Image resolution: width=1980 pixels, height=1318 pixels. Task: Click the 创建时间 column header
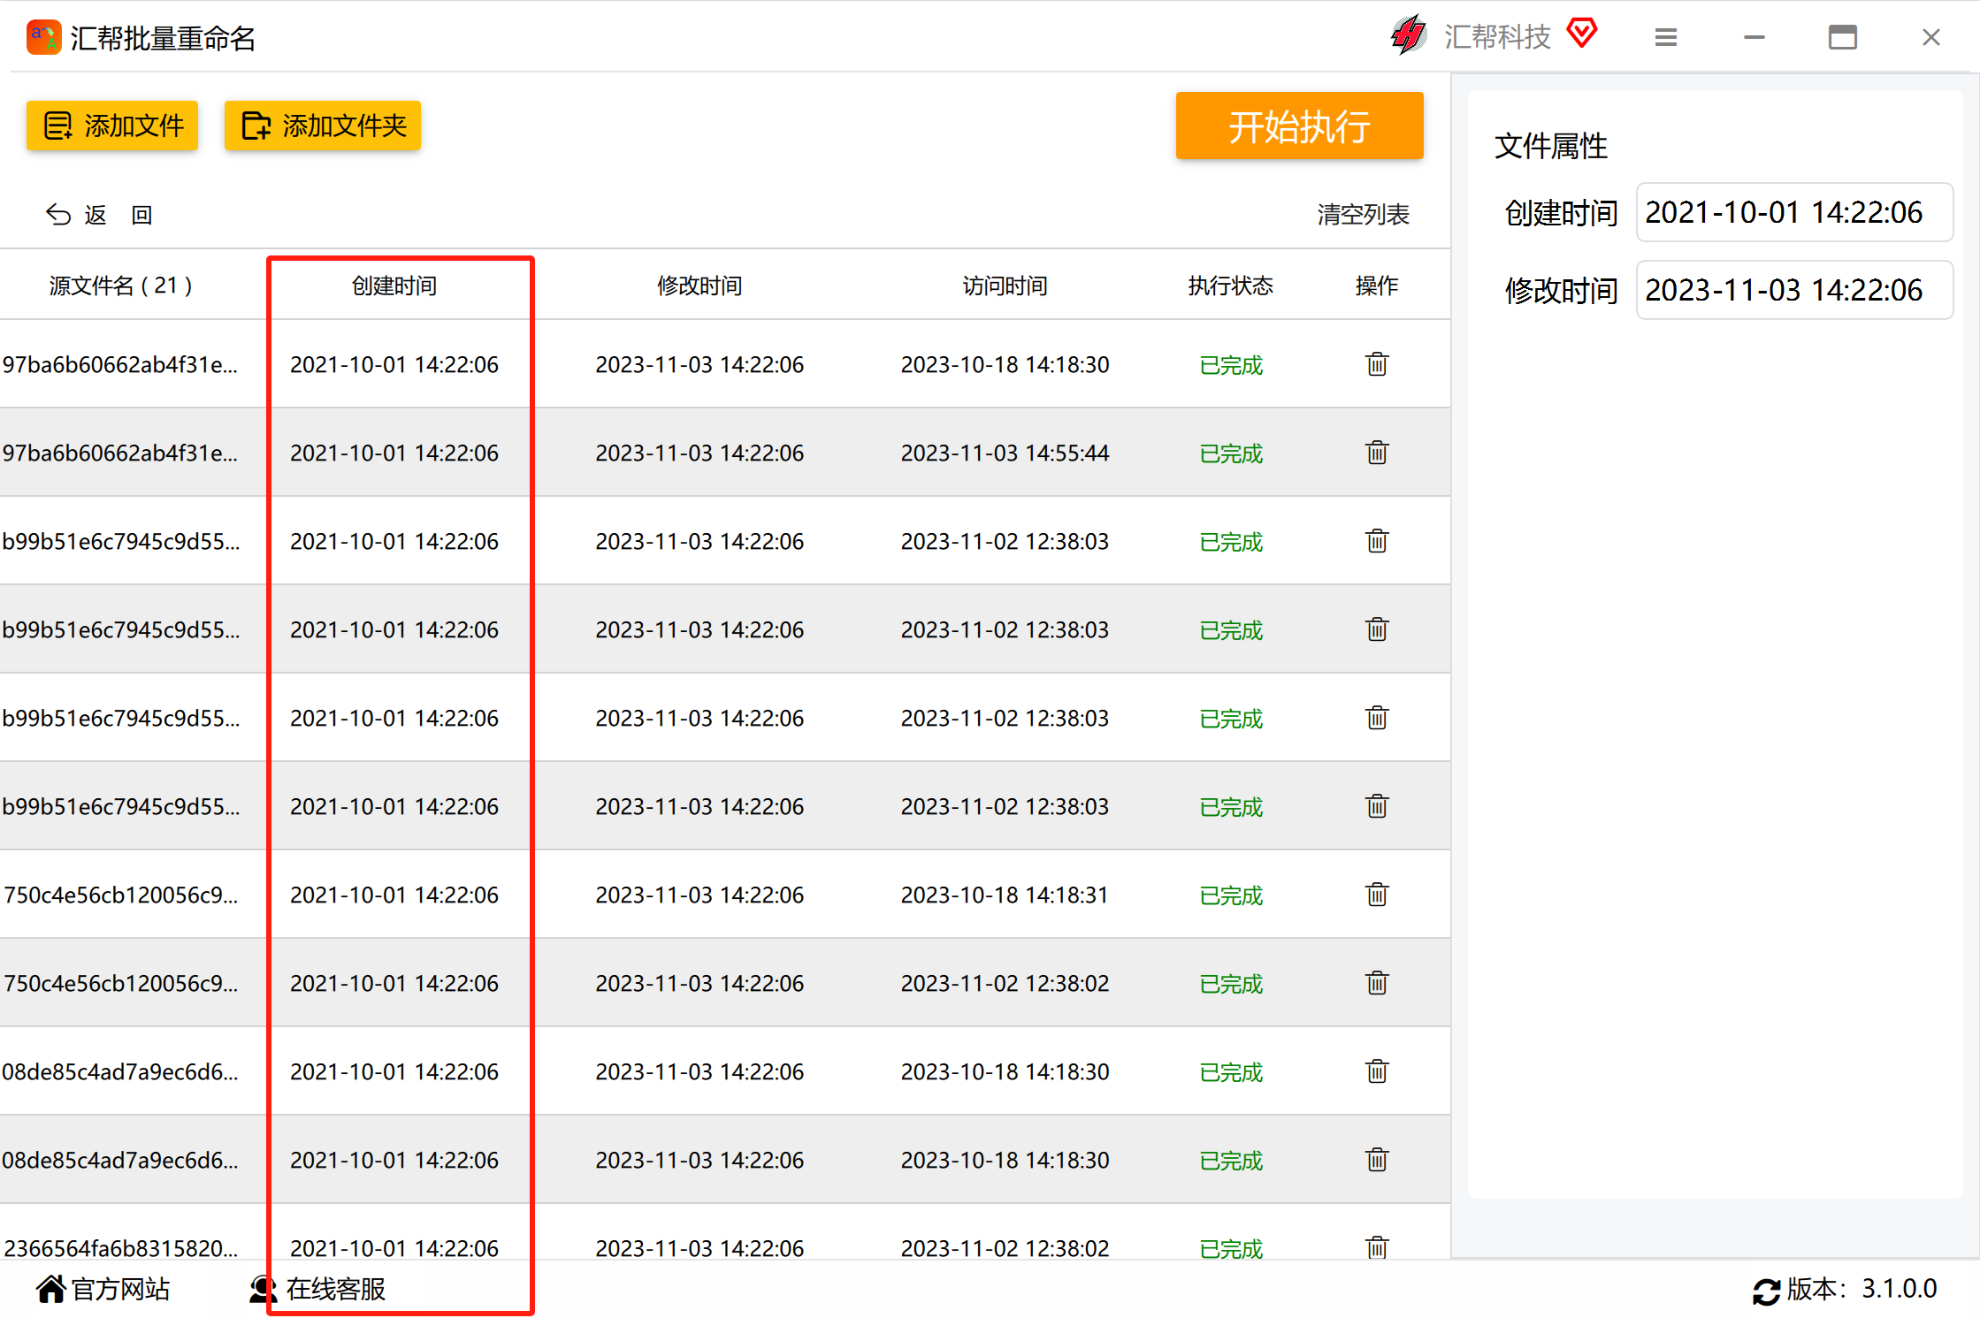394,286
